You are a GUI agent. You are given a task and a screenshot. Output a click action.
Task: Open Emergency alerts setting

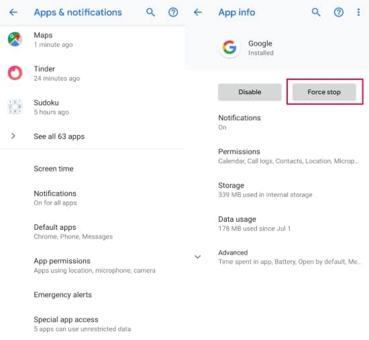tap(93, 294)
